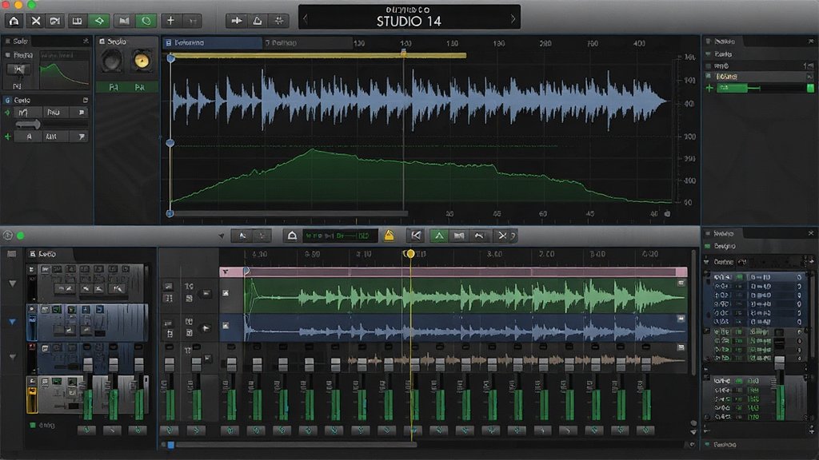Click the metronome triangle icon in top toolbar
819x460 pixels.
[x=258, y=21]
